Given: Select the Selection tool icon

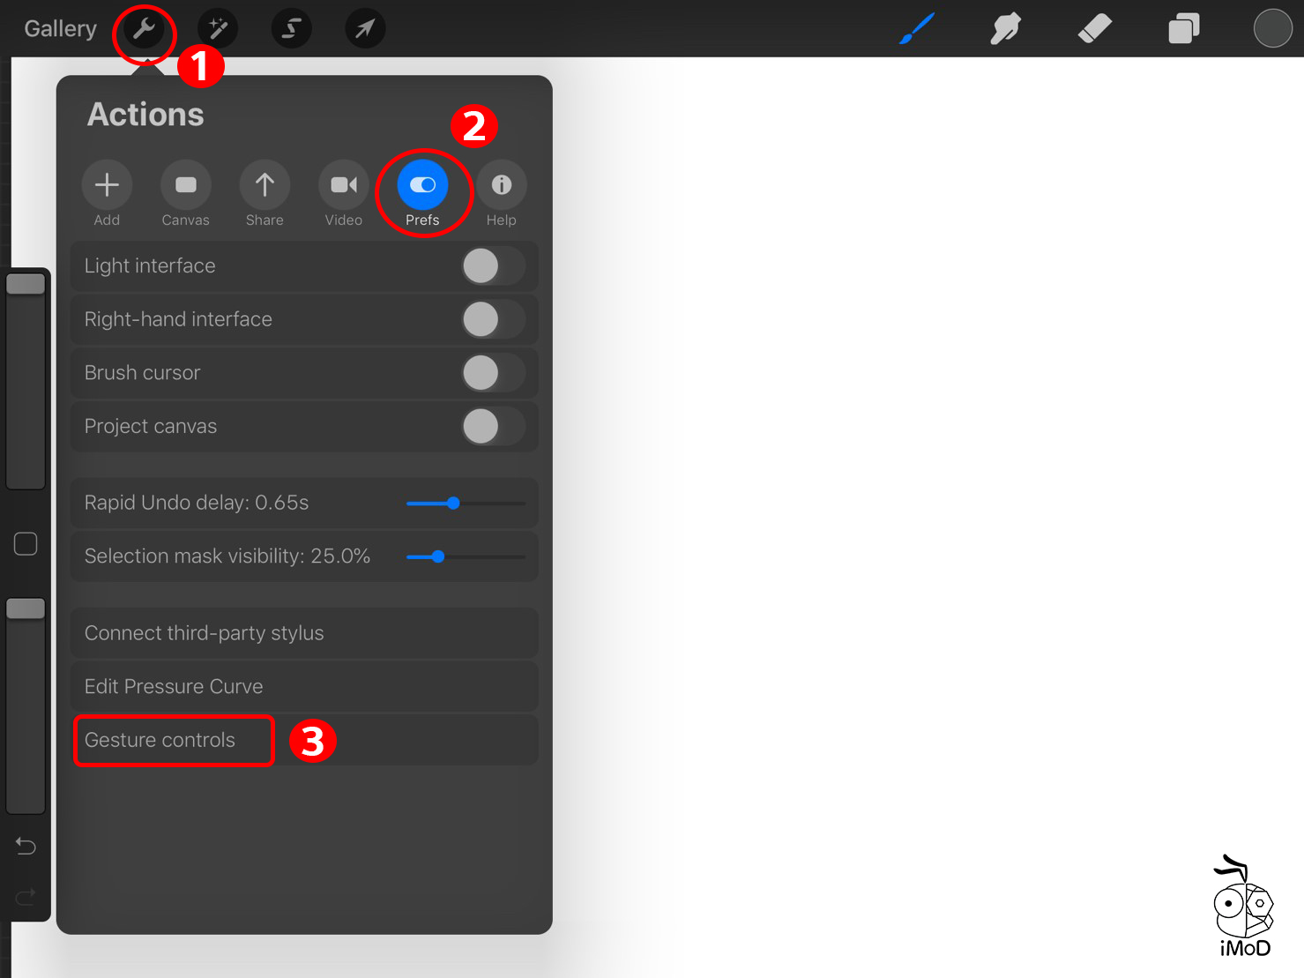Looking at the screenshot, I should pos(291,30).
